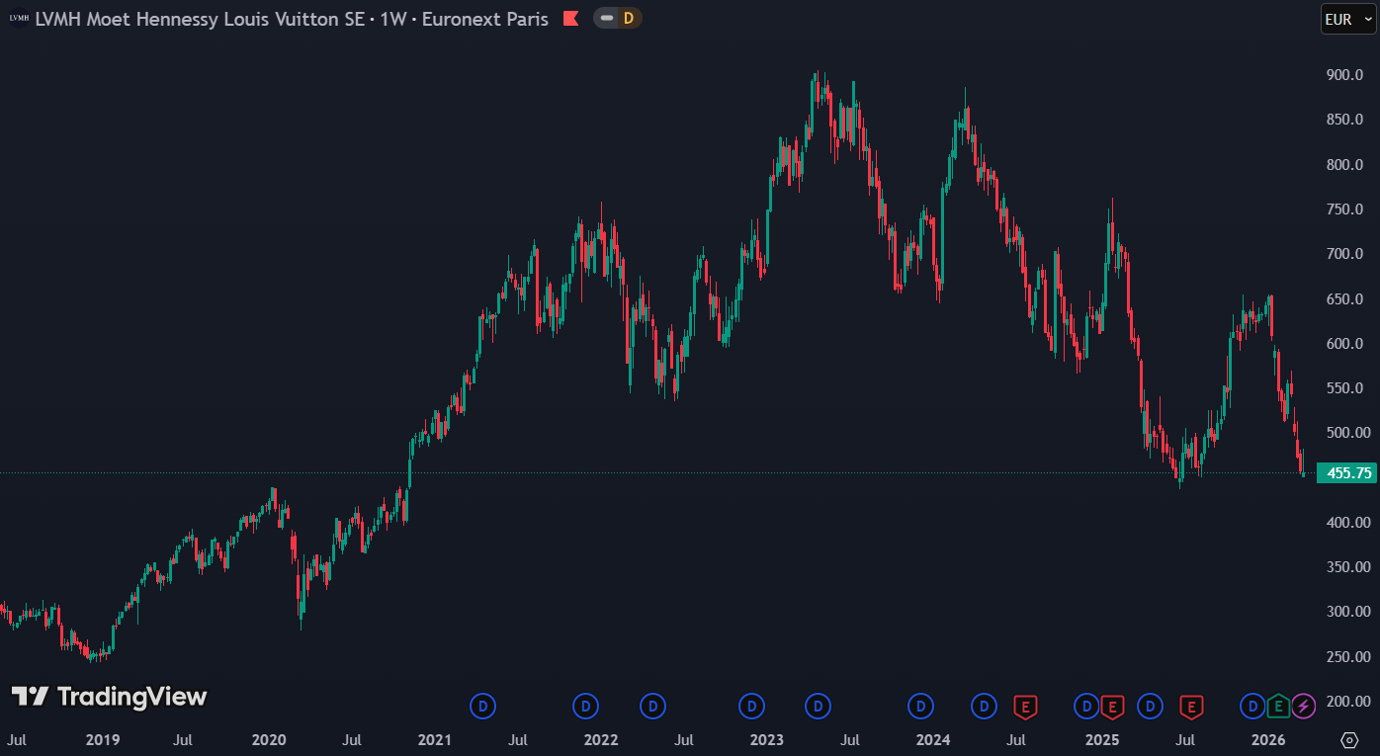Click the 2024 label on the time axis

(933, 740)
